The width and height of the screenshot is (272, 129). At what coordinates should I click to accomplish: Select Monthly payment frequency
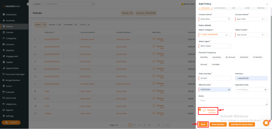(x=204, y=57)
